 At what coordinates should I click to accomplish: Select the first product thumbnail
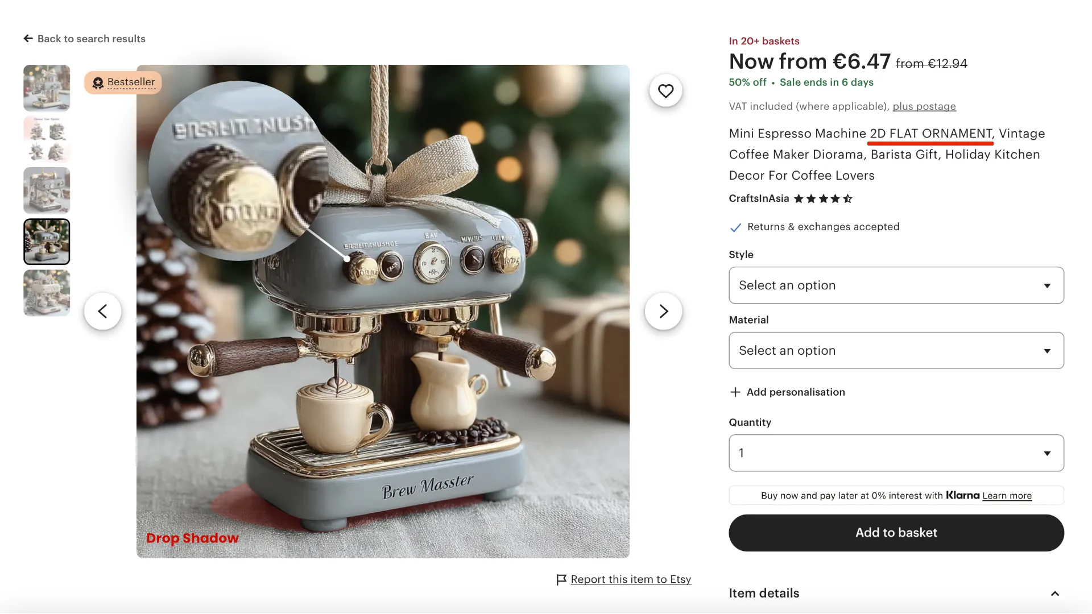click(x=47, y=88)
